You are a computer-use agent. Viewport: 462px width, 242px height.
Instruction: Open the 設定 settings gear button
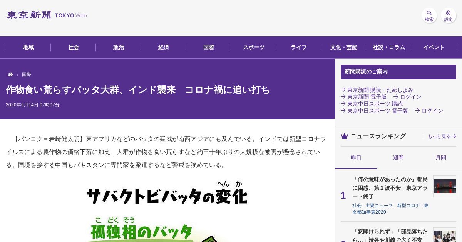click(449, 16)
